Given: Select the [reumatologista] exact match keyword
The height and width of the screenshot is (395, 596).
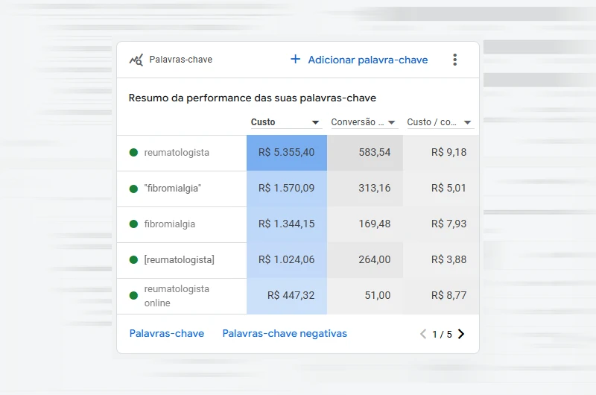Looking at the screenshot, I should 179,260.
